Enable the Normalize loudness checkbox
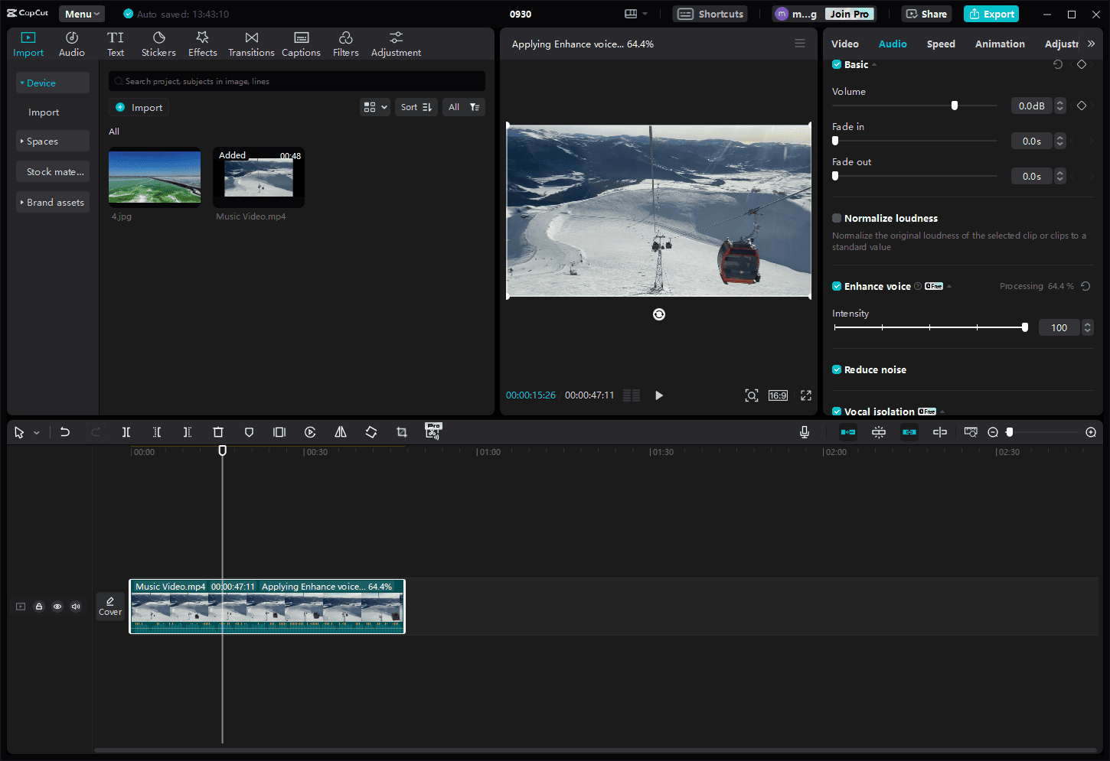This screenshot has width=1110, height=761. pyautogui.click(x=837, y=218)
